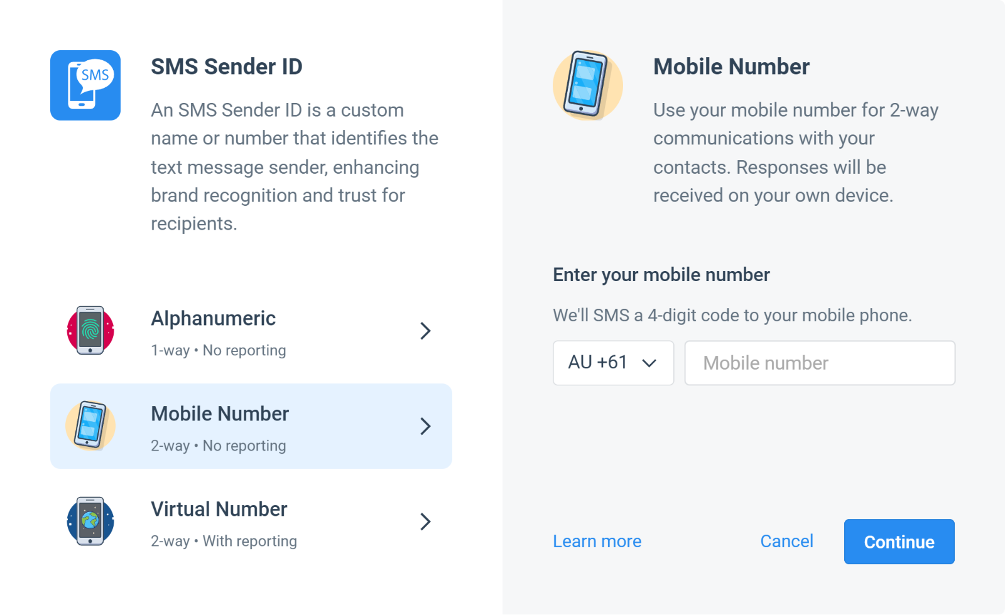1005x615 pixels.
Task: Click the Alphanumeric fingerprint phone icon
Action: [x=90, y=330]
